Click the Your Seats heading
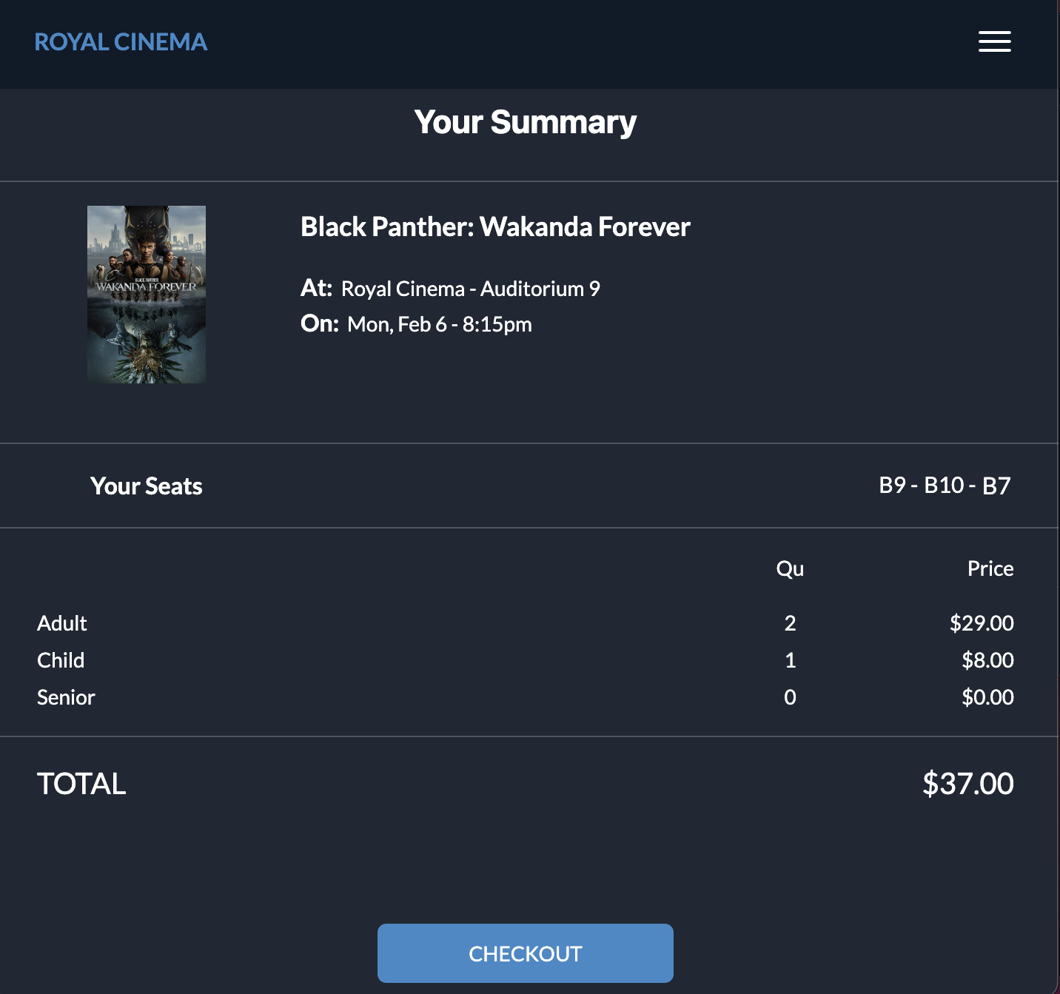 [146, 486]
